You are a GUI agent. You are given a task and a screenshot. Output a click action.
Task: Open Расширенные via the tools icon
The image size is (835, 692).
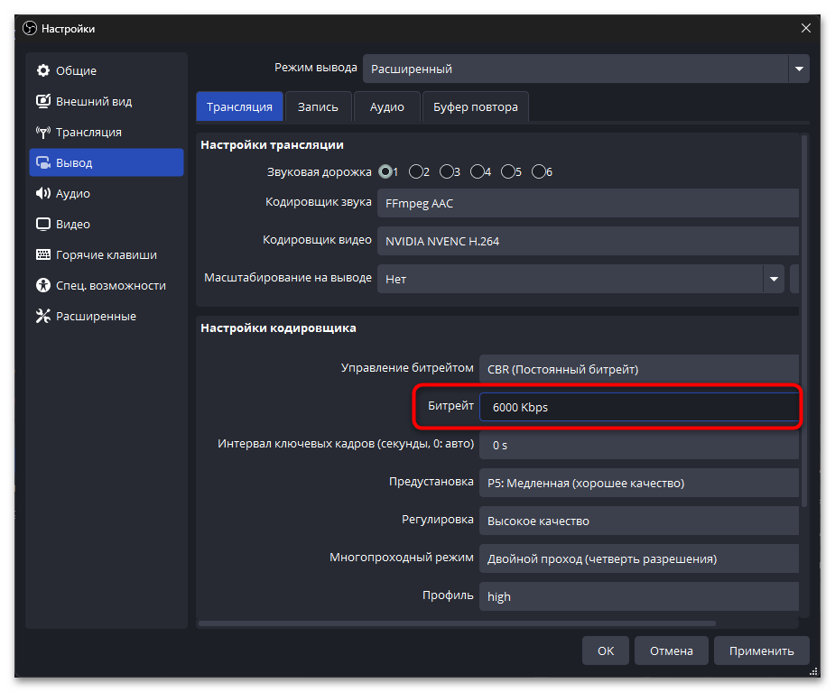pos(42,317)
